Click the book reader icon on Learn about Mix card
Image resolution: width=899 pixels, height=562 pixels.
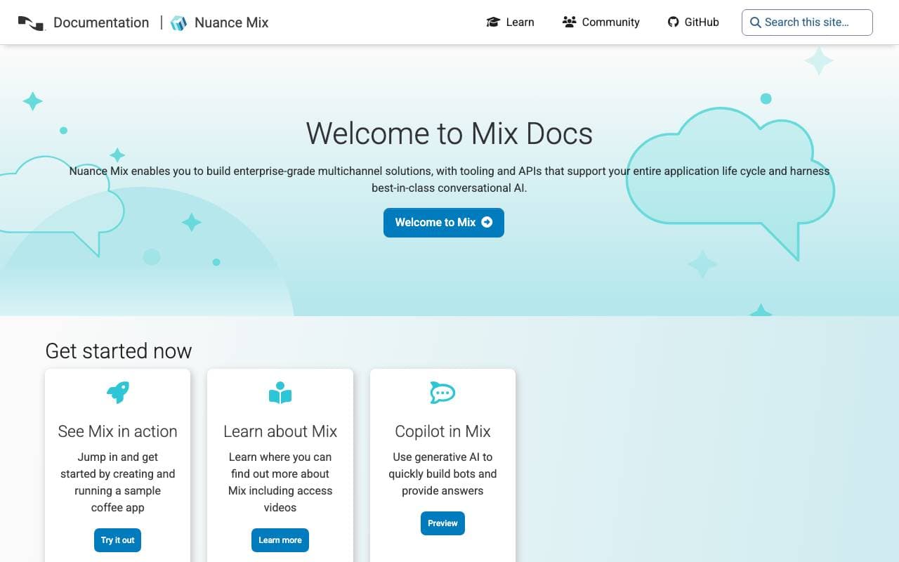[280, 393]
